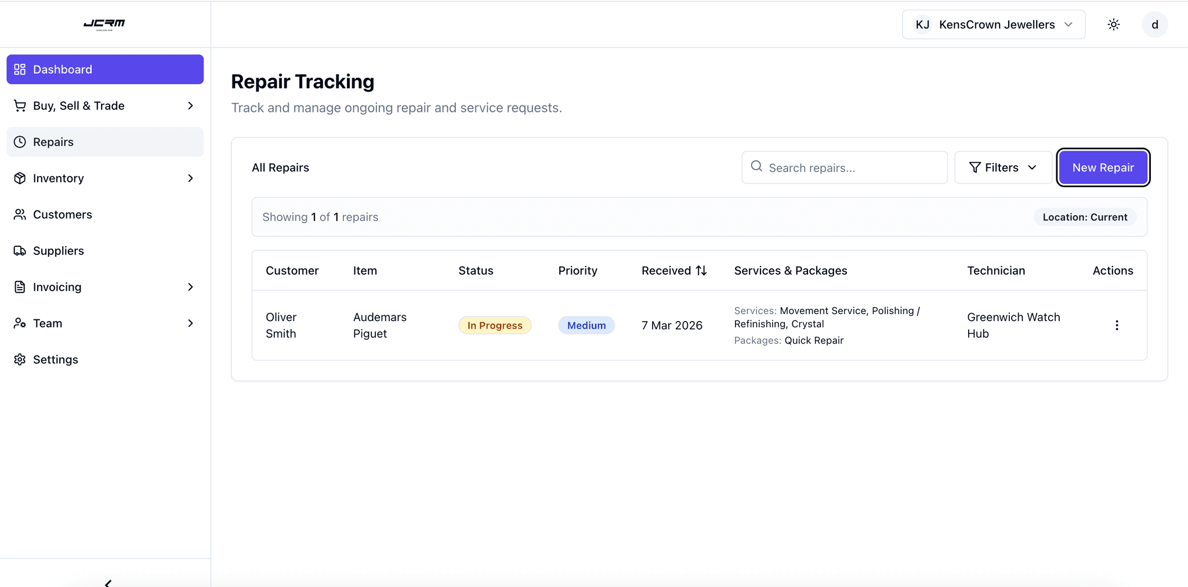Image resolution: width=1188 pixels, height=587 pixels.
Task: Click the search magnifier in the repairs search bar
Action: tap(756, 167)
